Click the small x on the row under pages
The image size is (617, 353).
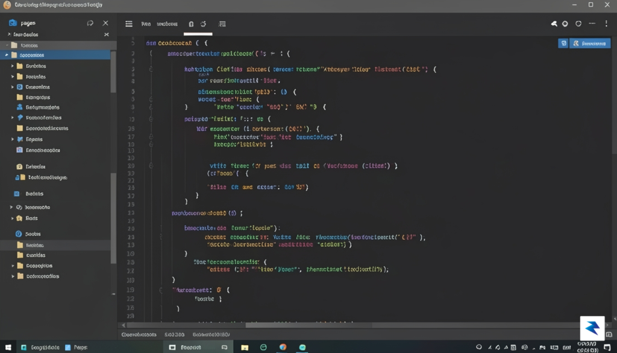pyautogui.click(x=106, y=34)
